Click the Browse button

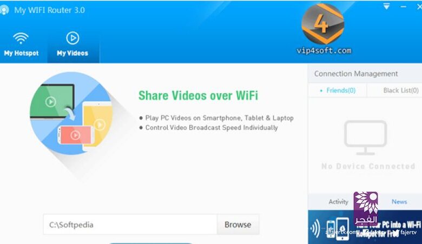(238, 225)
